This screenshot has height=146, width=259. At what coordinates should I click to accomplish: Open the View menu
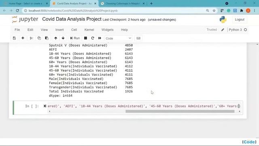[x=44, y=30]
